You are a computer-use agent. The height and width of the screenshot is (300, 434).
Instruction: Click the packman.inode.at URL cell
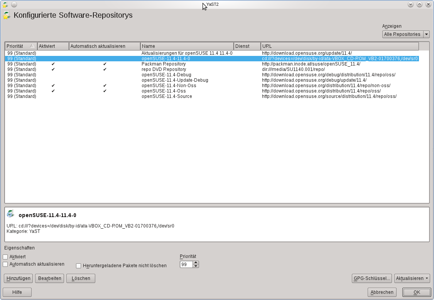click(x=311, y=64)
